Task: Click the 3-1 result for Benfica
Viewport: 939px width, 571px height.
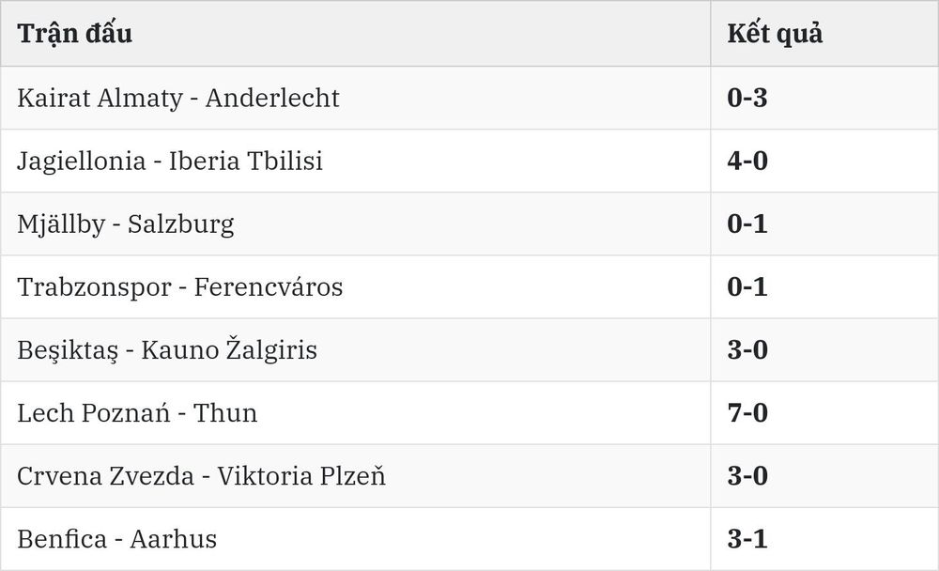Action: point(747,539)
